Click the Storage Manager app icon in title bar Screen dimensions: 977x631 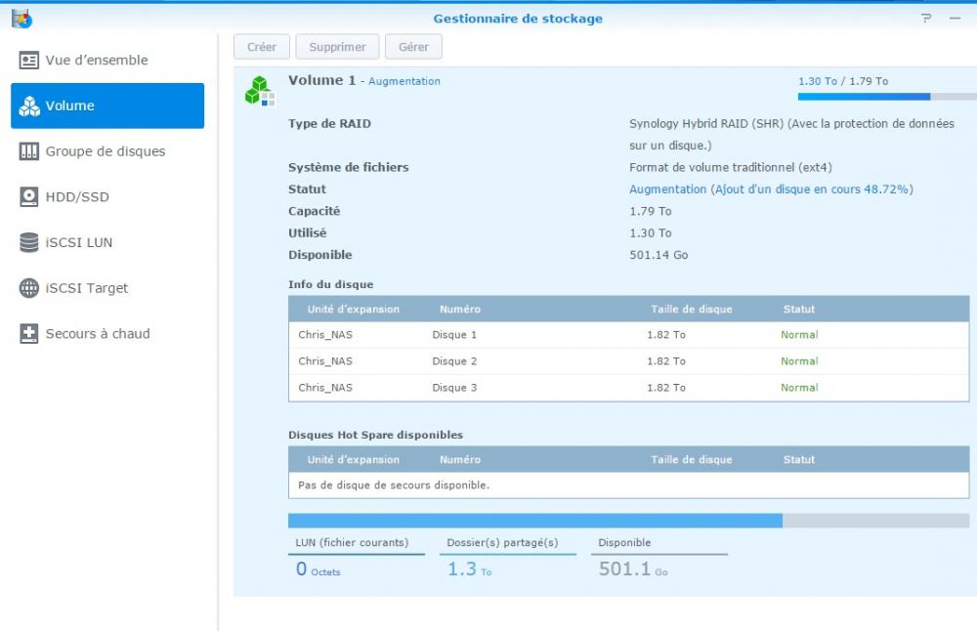[21, 18]
